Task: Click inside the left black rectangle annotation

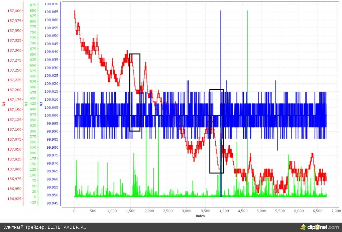Action: 135,92
